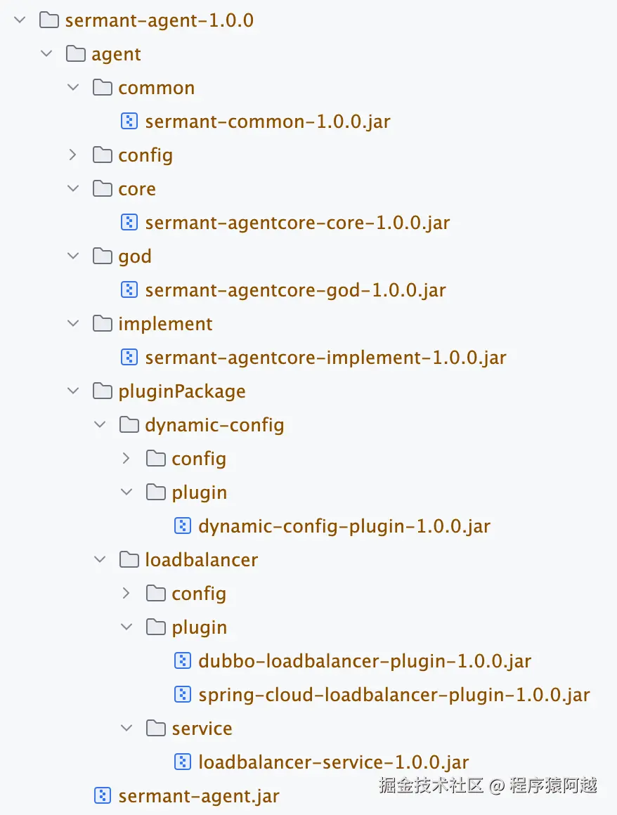Image resolution: width=617 pixels, height=815 pixels.
Task: Click the sermant-agent.jar file icon
Action: [x=103, y=795]
